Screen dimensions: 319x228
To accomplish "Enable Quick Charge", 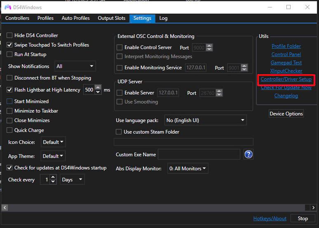I will [x=9, y=130].
